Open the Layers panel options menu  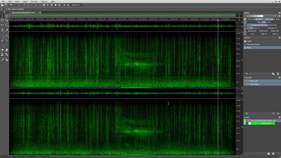279,117
